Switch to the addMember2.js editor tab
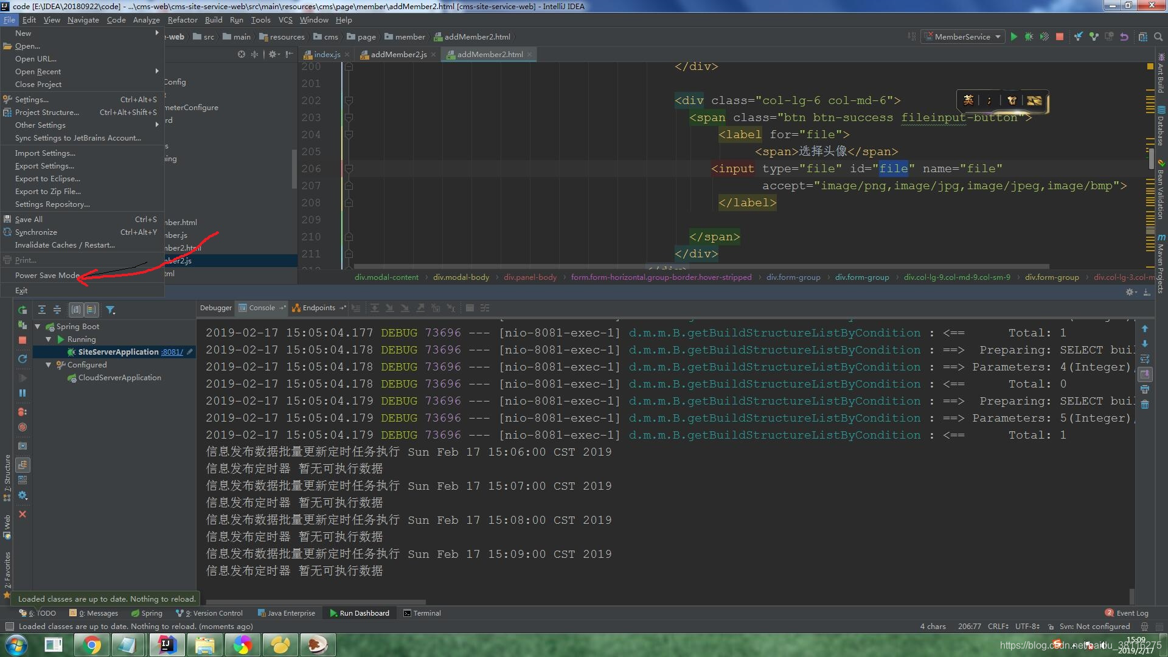 pyautogui.click(x=398, y=54)
